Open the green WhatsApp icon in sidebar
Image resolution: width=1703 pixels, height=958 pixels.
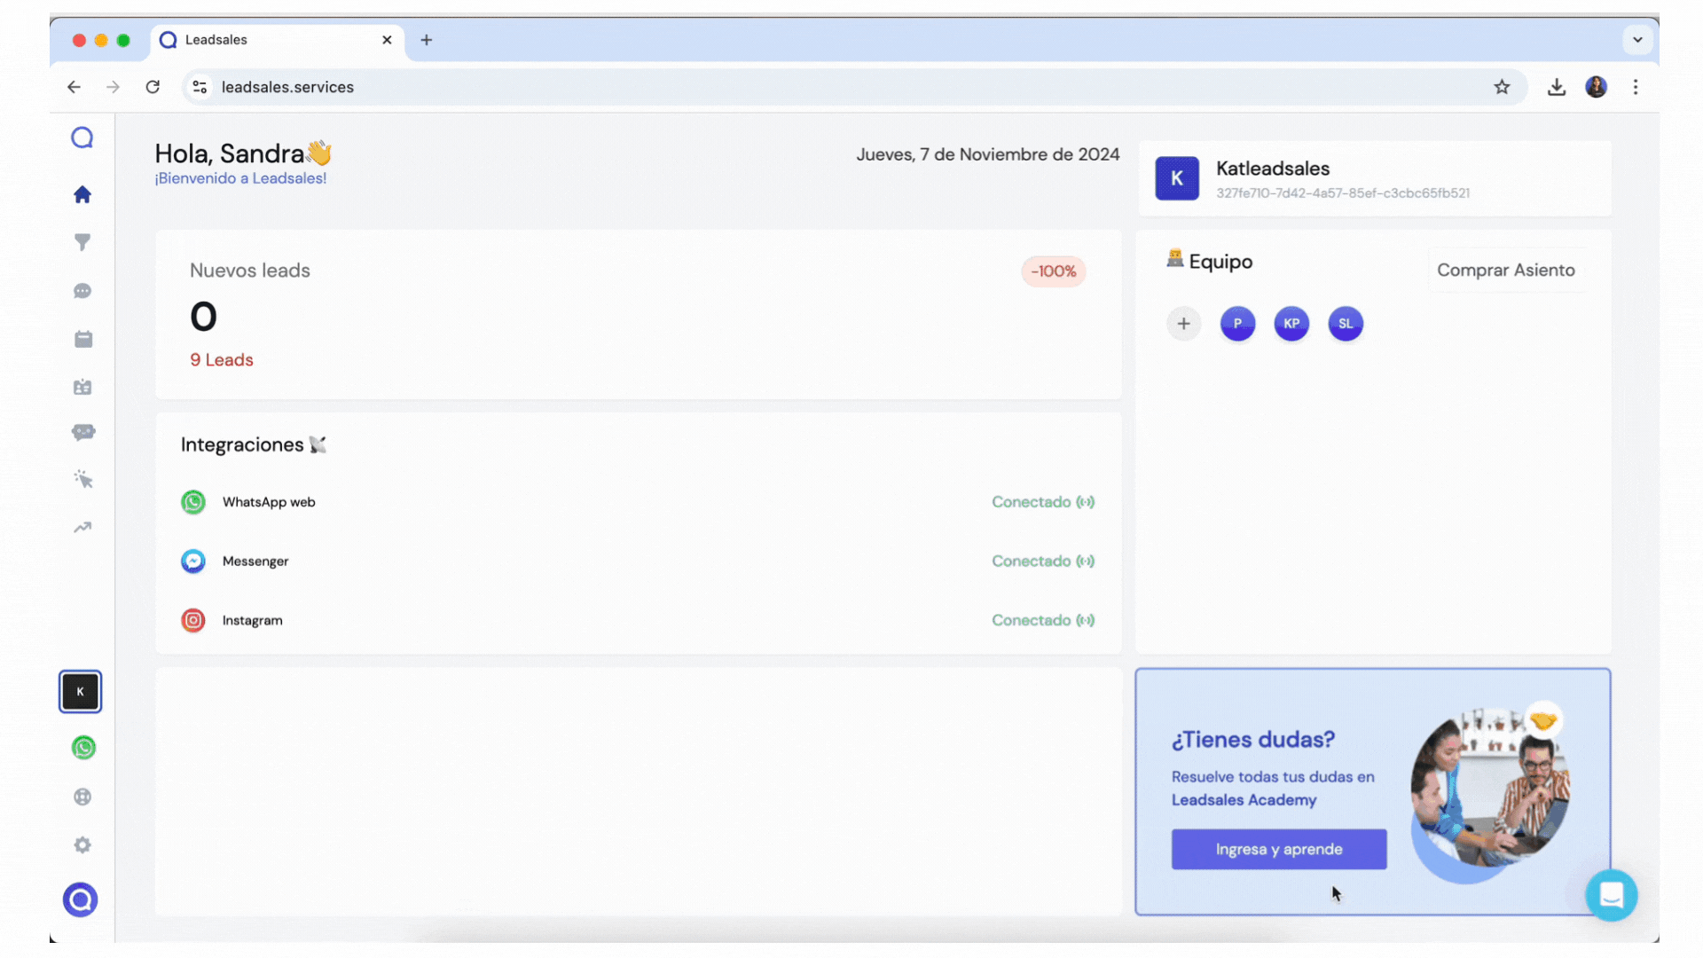[83, 748]
